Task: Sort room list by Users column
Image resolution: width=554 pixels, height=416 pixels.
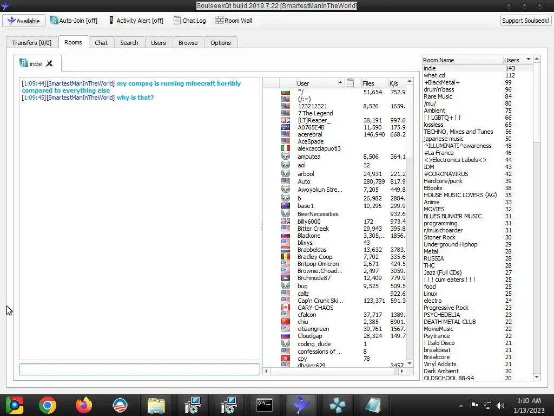Action: tap(517, 60)
